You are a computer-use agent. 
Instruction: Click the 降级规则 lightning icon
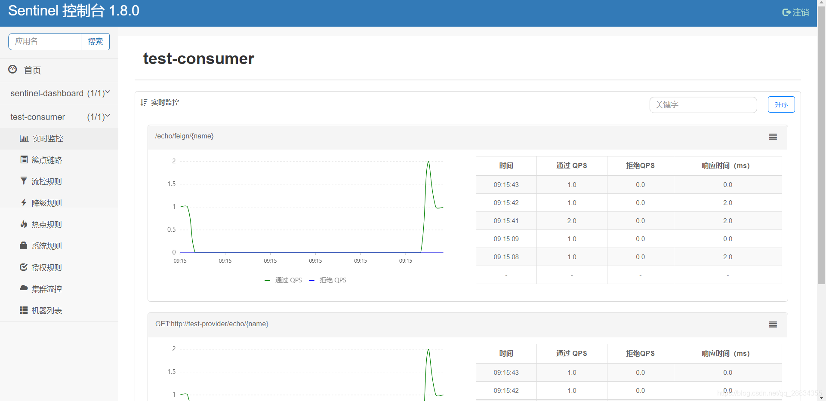click(x=24, y=202)
